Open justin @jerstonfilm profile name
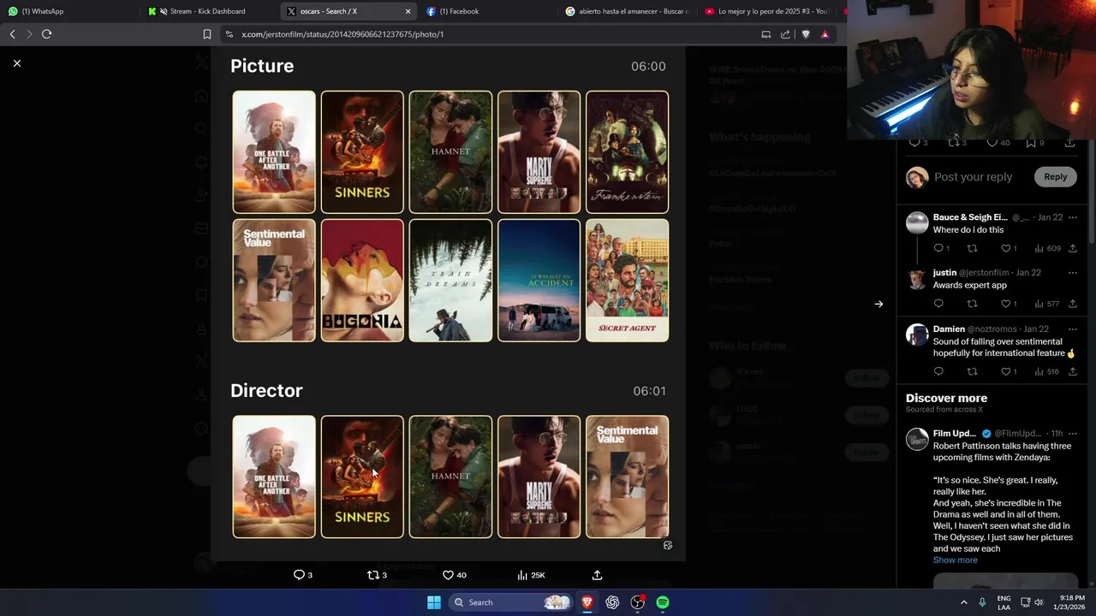 pyautogui.click(x=944, y=273)
